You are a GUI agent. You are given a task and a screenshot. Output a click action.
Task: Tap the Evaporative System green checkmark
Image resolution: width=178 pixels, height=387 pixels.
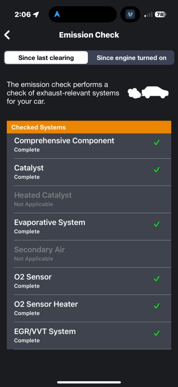click(156, 224)
